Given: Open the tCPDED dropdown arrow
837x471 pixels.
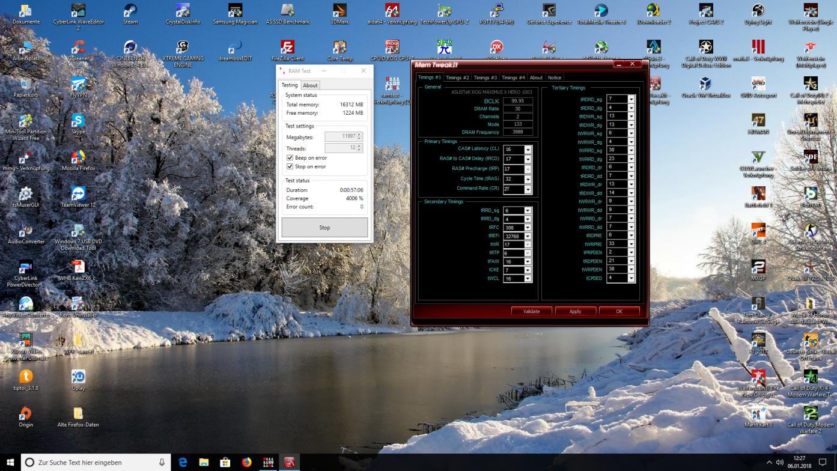Looking at the screenshot, I should [631, 278].
